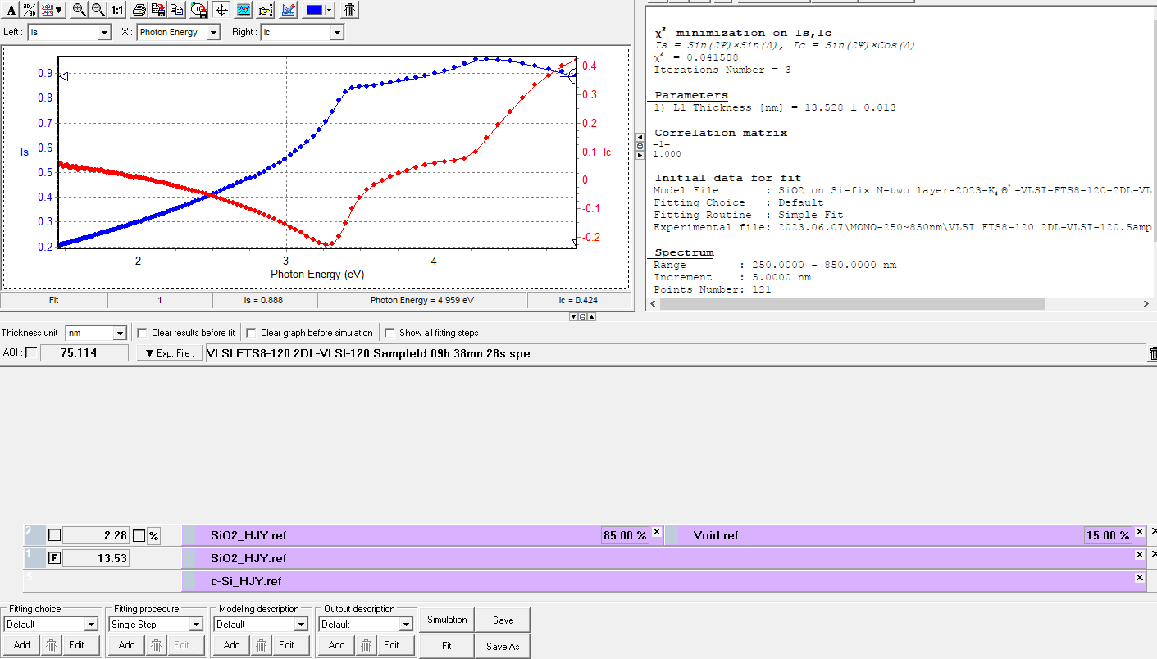Edit the Modeling description

290,645
